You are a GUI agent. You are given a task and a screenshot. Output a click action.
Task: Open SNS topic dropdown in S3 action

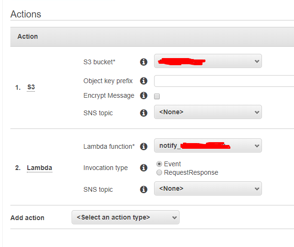(208, 112)
